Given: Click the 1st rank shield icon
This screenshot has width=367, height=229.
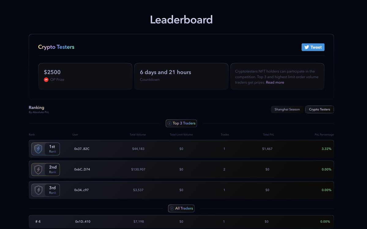Looking at the screenshot, I should (x=38, y=149).
